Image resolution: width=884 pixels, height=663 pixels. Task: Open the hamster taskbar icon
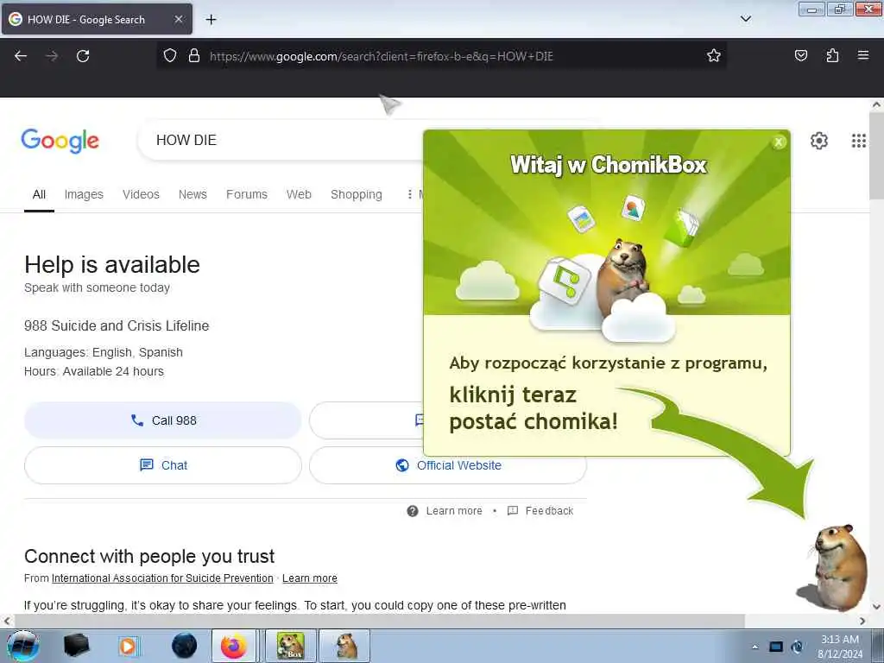[345, 646]
